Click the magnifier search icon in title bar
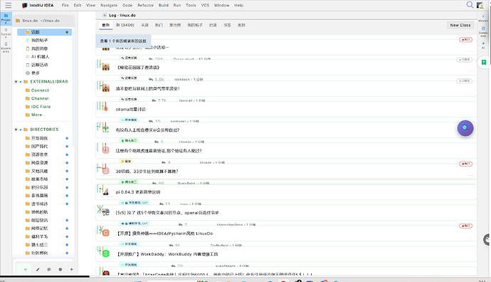491x282 pixels. (x=470, y=5)
